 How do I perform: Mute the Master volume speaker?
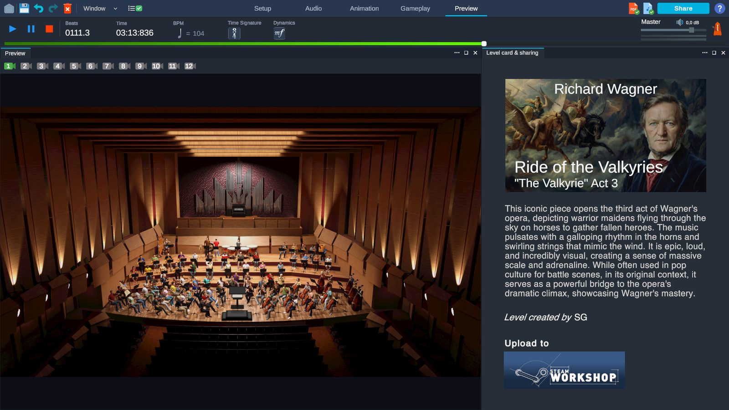(679, 22)
